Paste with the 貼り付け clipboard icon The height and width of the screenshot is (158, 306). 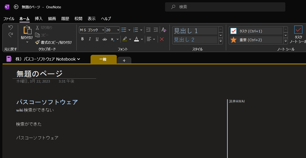[x=27, y=30]
